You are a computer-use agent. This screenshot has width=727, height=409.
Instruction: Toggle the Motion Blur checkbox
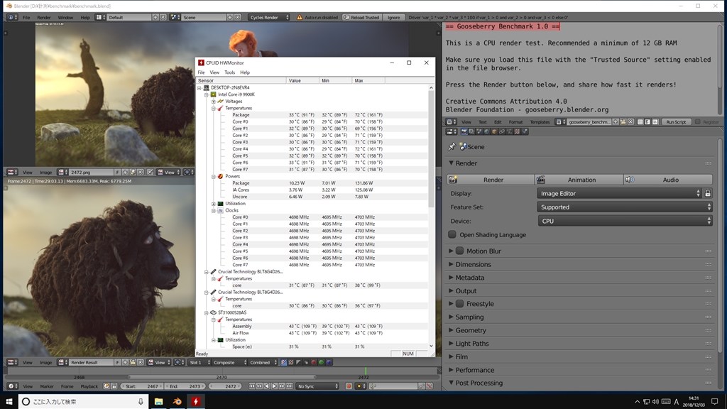pyautogui.click(x=459, y=251)
